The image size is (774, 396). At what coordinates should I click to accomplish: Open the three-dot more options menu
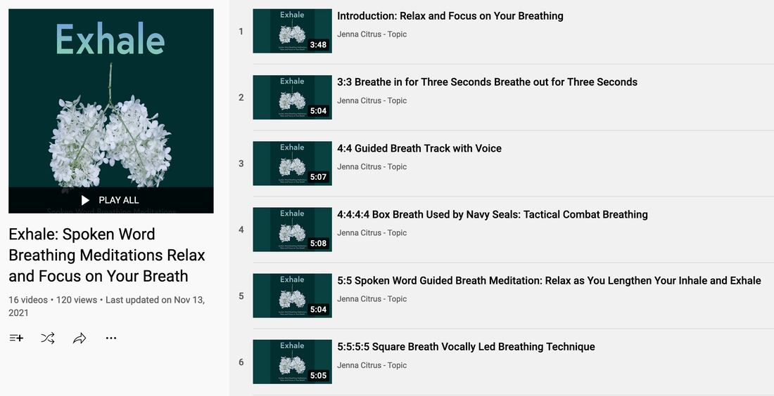111,338
